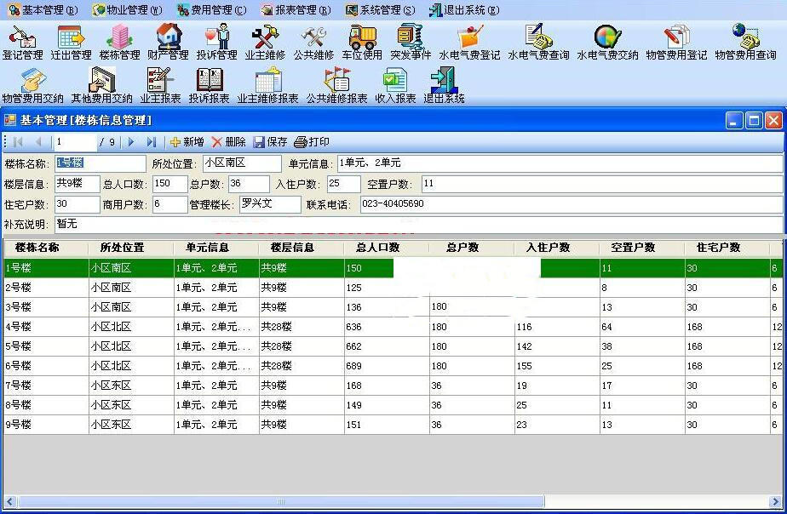Open 投诉管理 complaint management icon
787x514 pixels.
click(217, 42)
